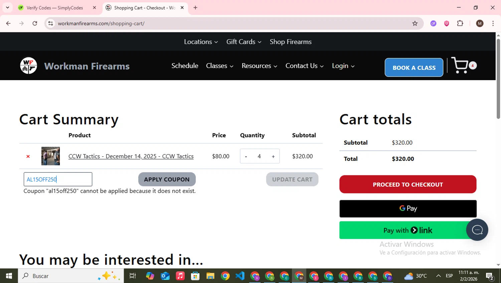Expand the Gift Cards menu
501x283 pixels.
pyautogui.click(x=244, y=42)
